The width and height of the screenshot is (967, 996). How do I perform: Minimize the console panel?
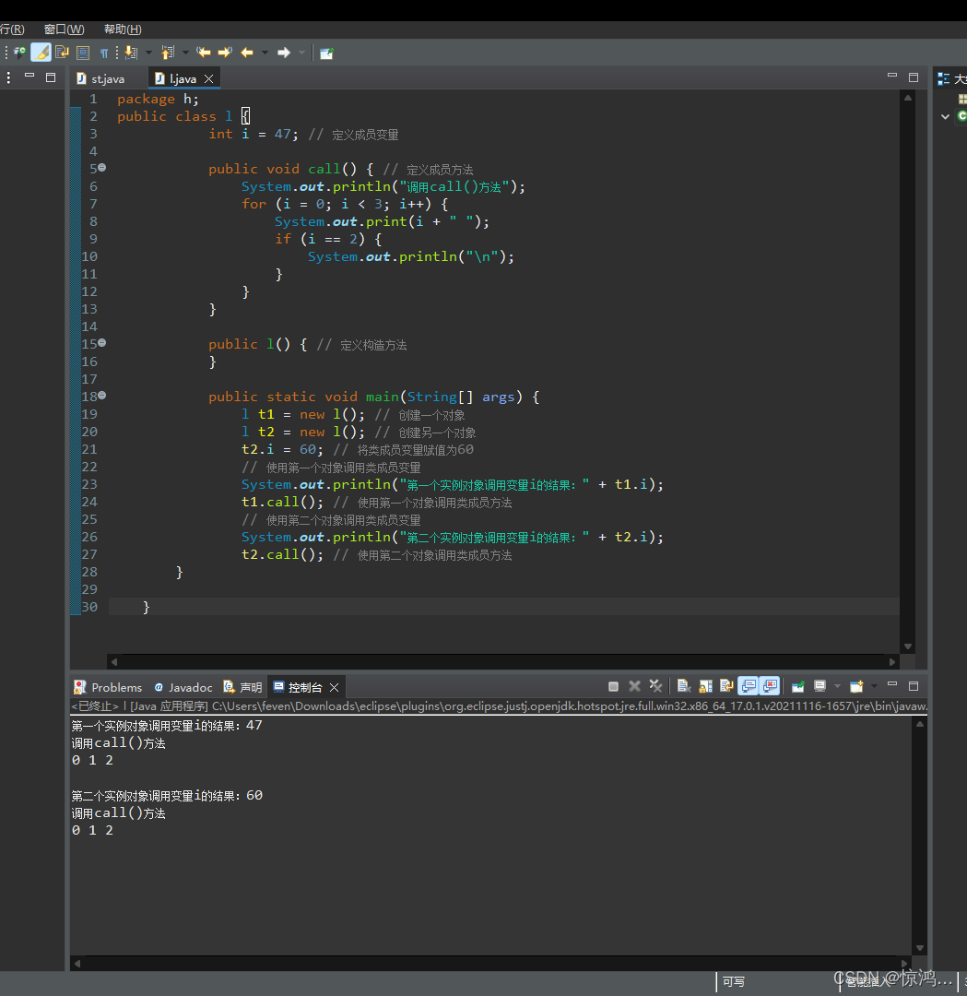click(892, 684)
